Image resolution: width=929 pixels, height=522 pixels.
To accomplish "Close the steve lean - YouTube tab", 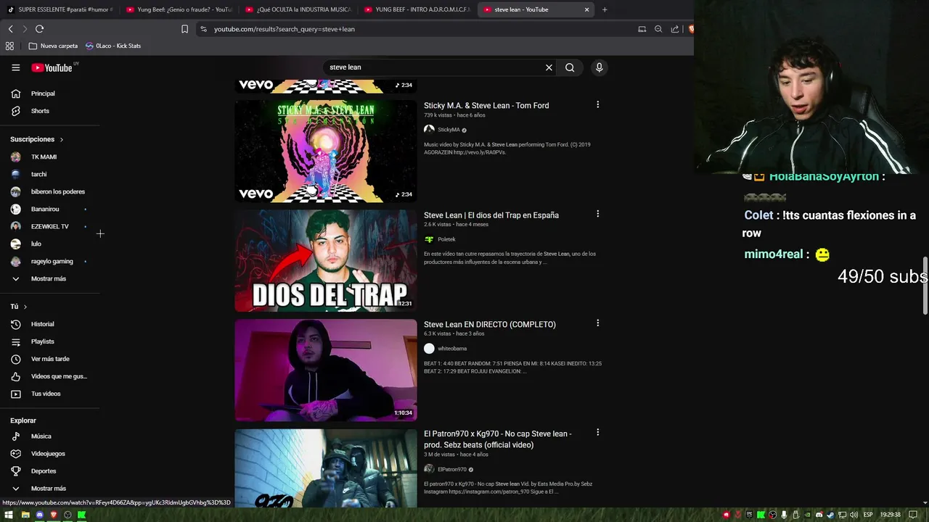I will point(586,9).
